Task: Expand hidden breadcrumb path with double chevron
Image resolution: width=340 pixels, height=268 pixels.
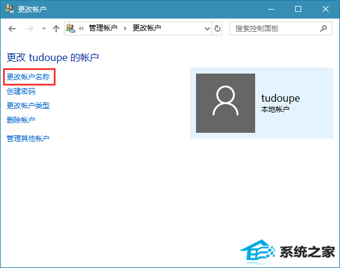Action: coord(81,29)
